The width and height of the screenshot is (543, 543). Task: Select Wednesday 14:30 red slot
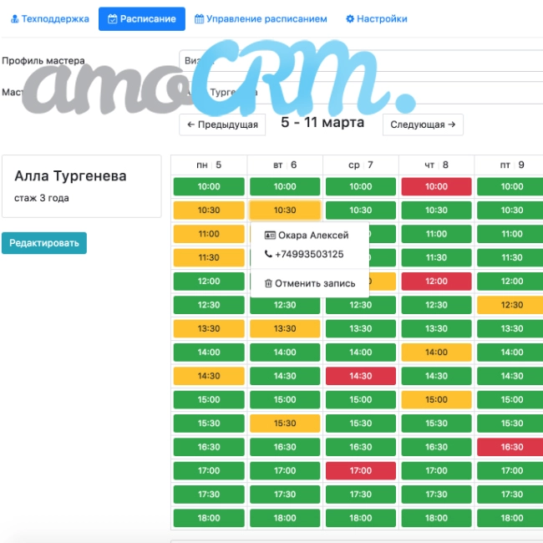coord(361,376)
